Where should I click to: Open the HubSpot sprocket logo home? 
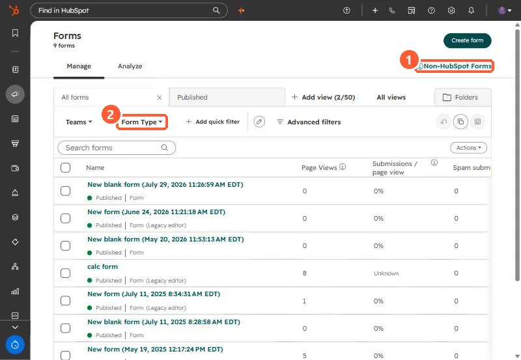tap(14, 10)
